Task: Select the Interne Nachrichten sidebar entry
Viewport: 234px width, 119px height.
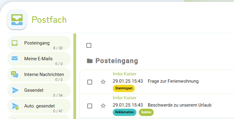Action: (39, 74)
